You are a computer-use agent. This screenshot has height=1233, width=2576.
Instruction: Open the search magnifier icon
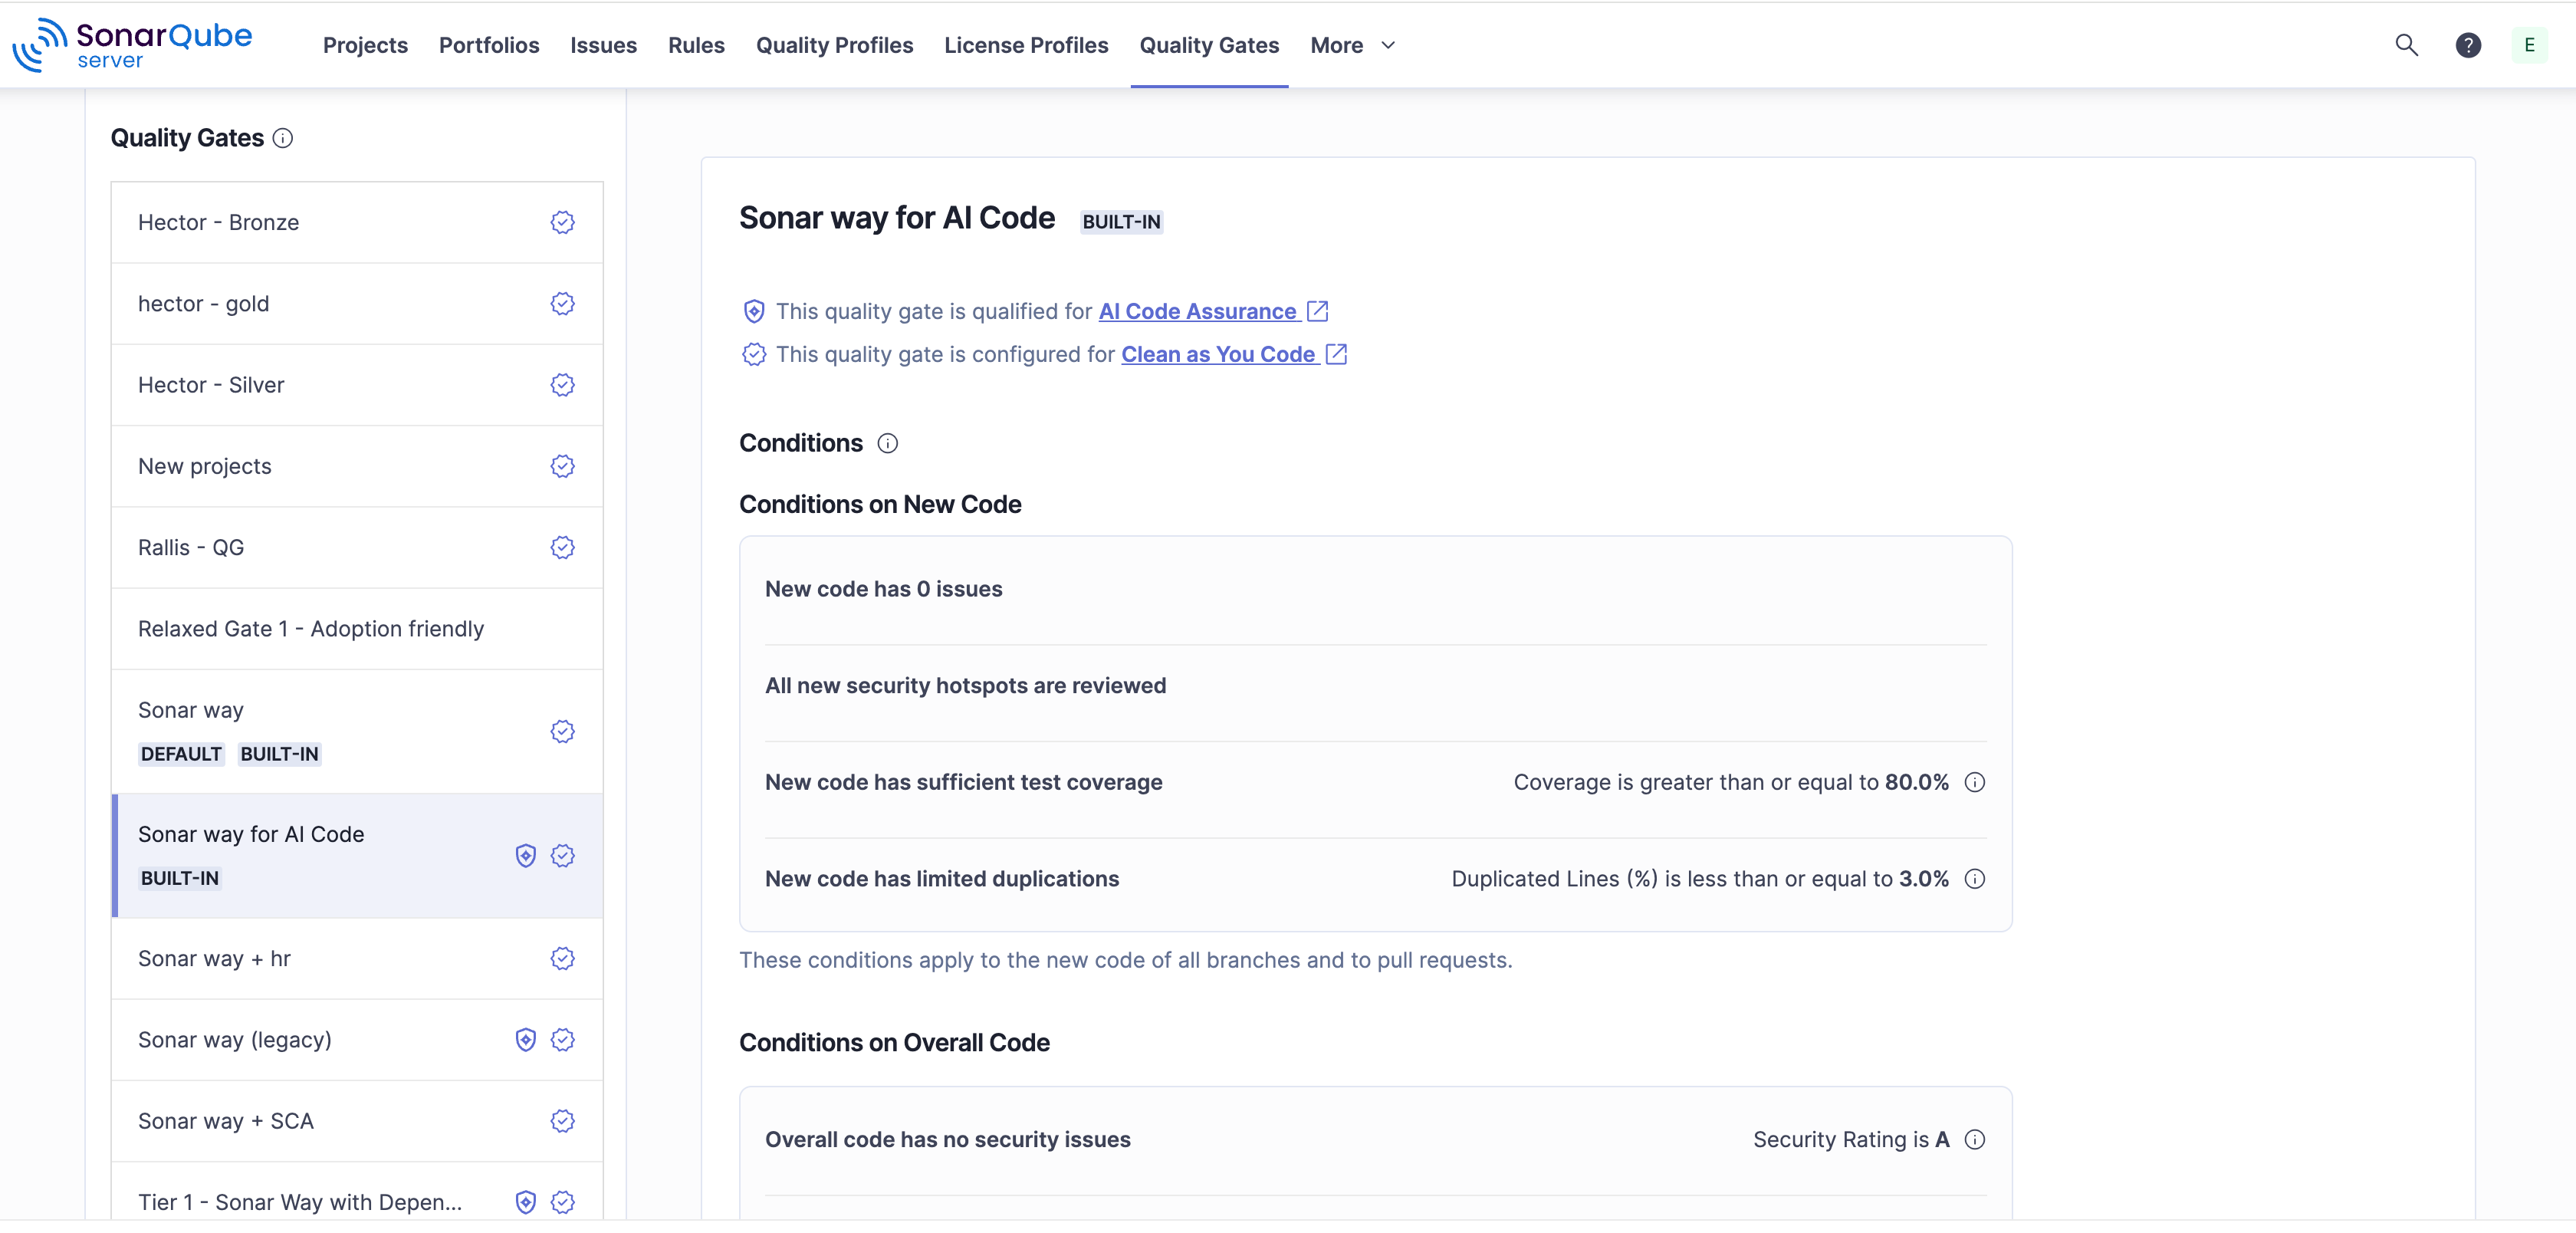pos(2405,45)
